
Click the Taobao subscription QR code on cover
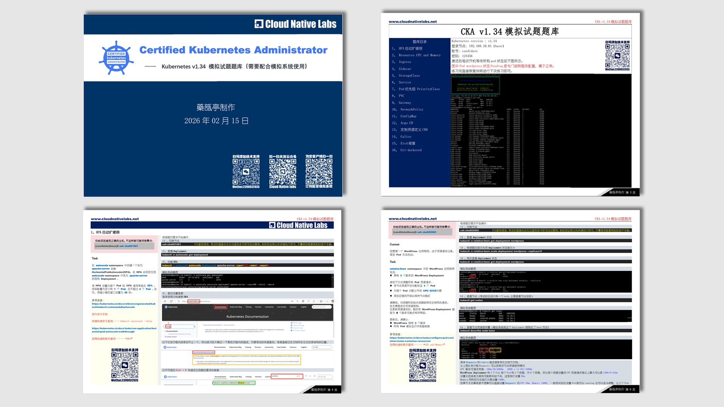coord(319,172)
